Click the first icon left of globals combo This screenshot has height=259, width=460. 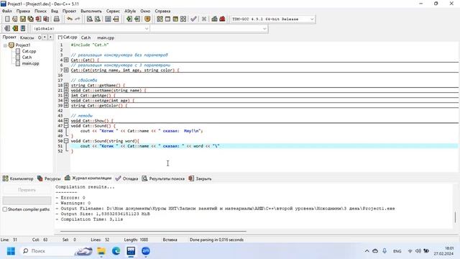pyautogui.click(x=7, y=29)
